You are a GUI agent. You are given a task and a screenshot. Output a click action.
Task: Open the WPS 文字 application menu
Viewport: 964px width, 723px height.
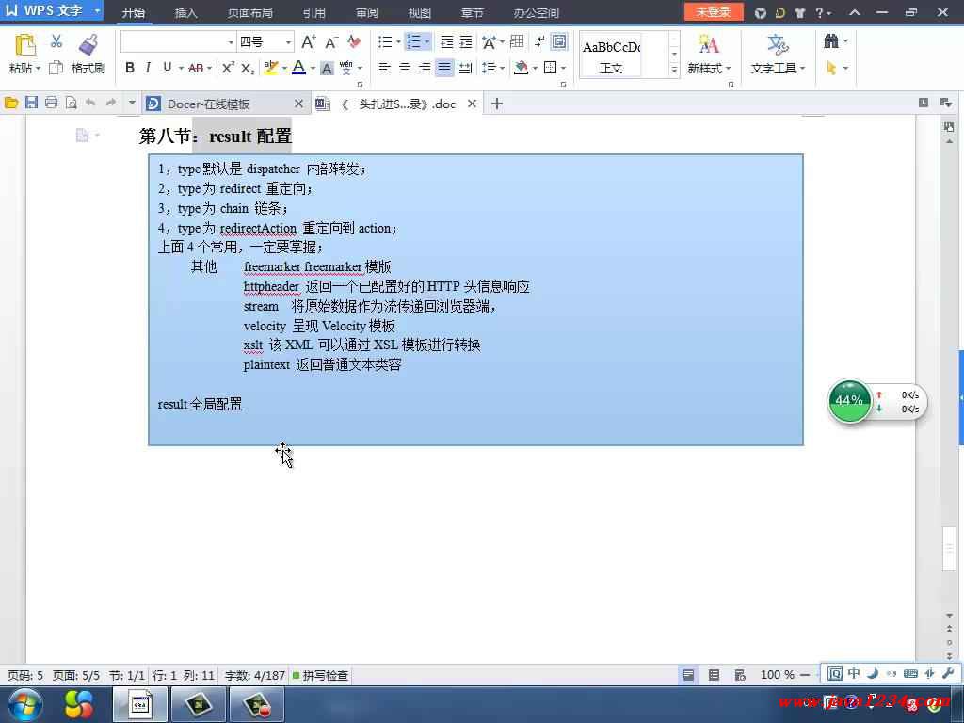pyautogui.click(x=52, y=11)
